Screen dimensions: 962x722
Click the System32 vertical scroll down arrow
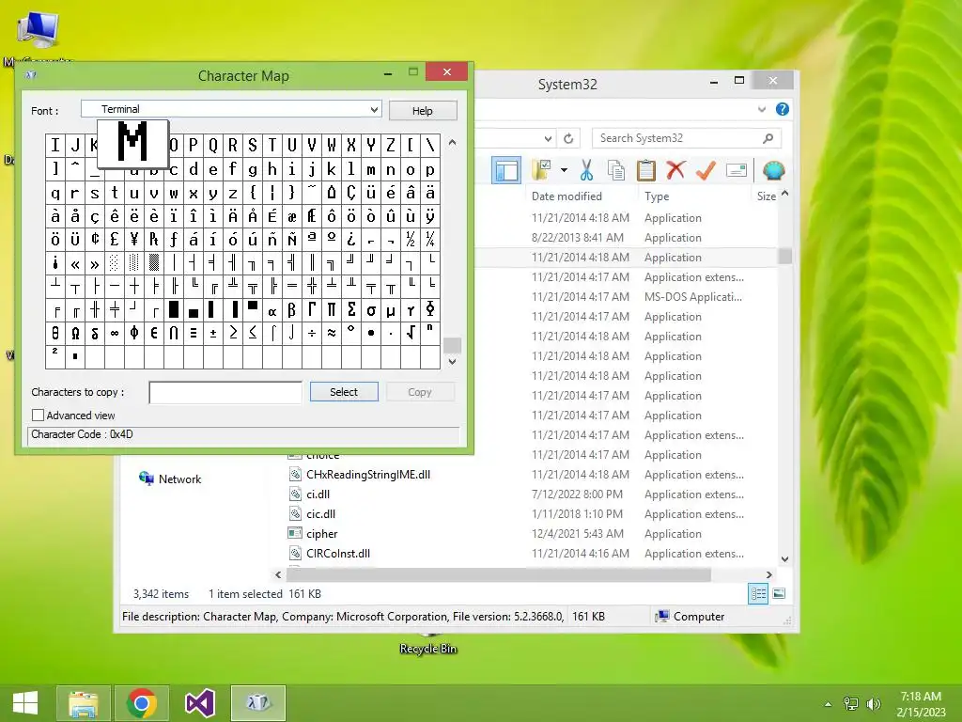coord(784,559)
